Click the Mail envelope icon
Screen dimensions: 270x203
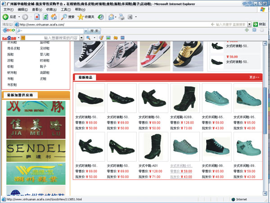tap(111, 17)
